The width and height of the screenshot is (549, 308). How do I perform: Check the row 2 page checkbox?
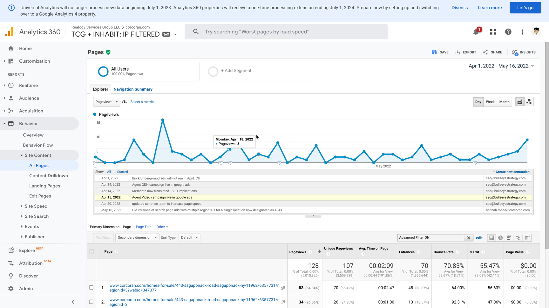pyautogui.click(x=91, y=302)
